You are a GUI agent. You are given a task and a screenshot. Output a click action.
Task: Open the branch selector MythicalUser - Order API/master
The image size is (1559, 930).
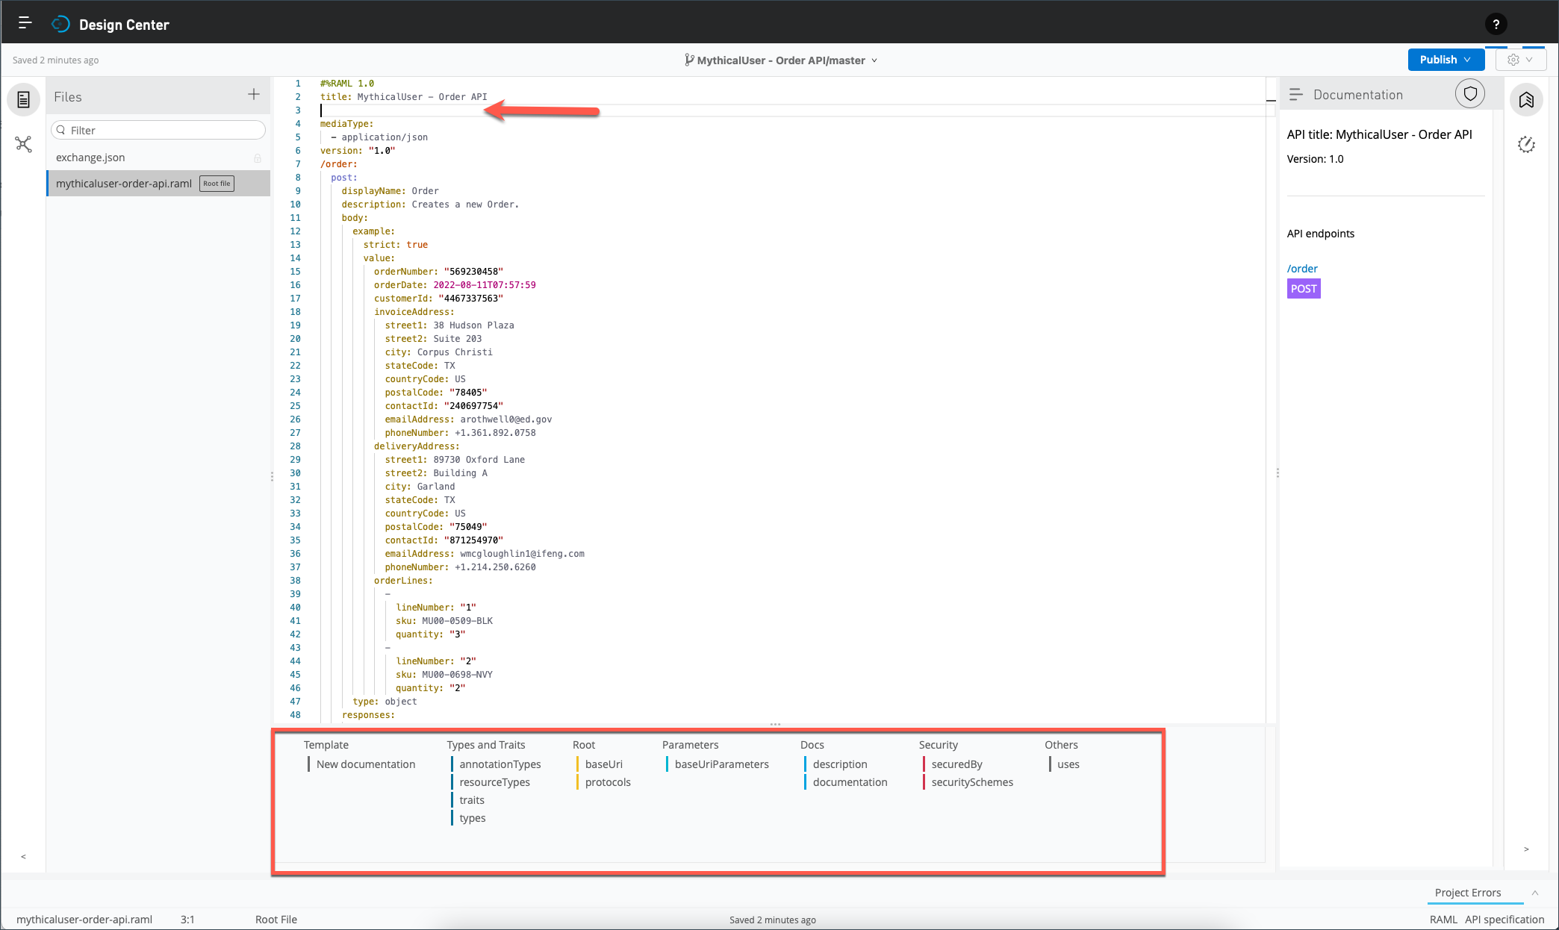tap(781, 60)
